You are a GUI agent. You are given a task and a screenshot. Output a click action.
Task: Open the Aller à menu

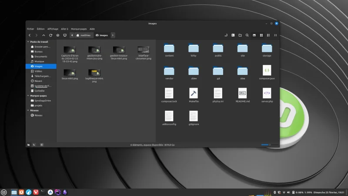click(x=64, y=29)
